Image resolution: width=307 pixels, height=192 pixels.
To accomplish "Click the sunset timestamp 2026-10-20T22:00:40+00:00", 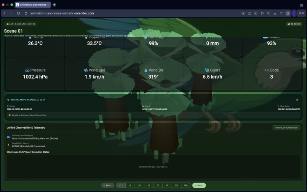I will (x=155, y=109).
